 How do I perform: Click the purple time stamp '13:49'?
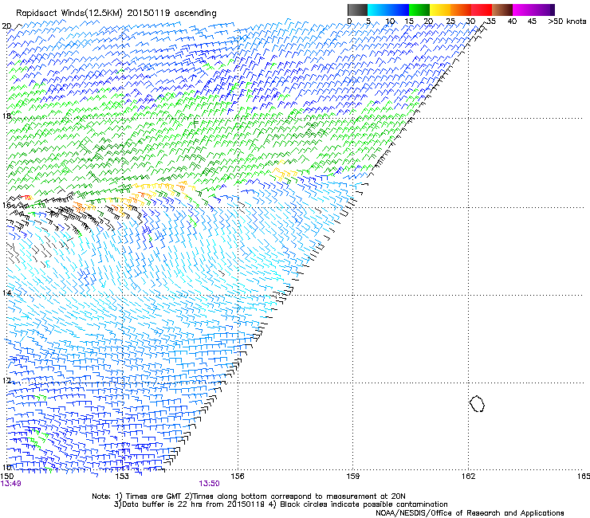10,484
